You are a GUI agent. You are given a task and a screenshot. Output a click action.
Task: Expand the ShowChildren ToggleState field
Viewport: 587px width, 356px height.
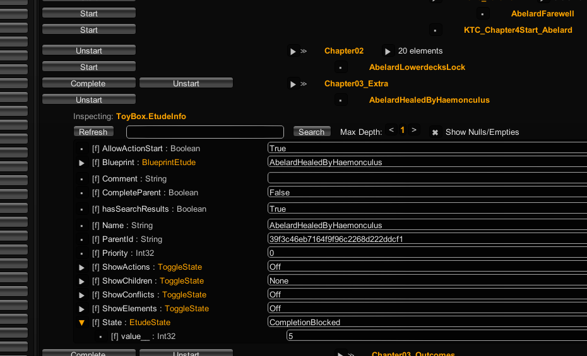(81, 281)
